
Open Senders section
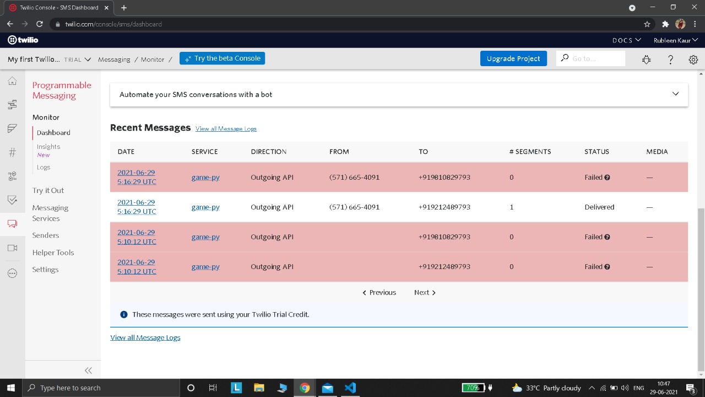(46, 235)
